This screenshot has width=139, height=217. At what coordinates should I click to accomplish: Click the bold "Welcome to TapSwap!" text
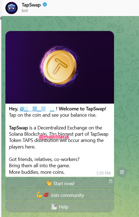pos(83,109)
